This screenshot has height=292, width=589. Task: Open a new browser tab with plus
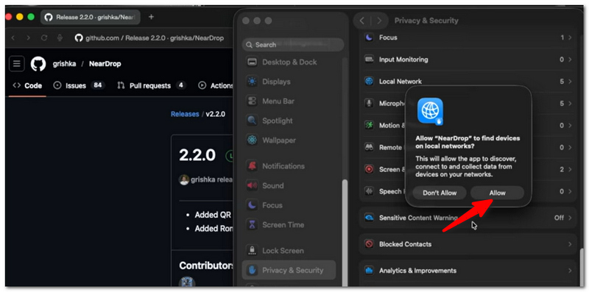151,17
